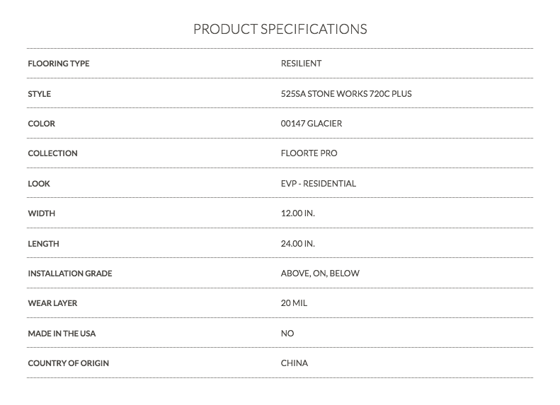The width and height of the screenshot is (560, 405).
Task: Select the Flooring Type label
Action: [59, 64]
